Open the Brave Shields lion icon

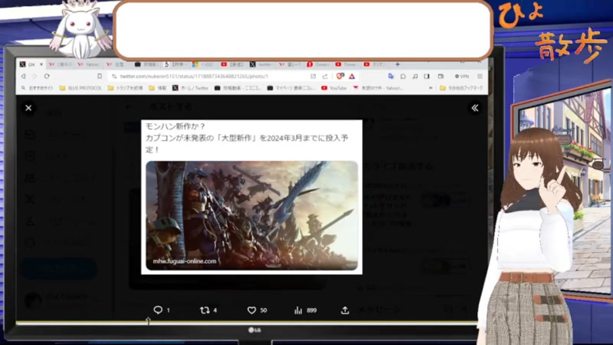click(x=340, y=76)
